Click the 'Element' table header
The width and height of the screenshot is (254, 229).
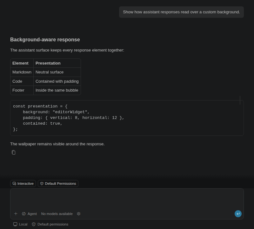tap(22, 63)
